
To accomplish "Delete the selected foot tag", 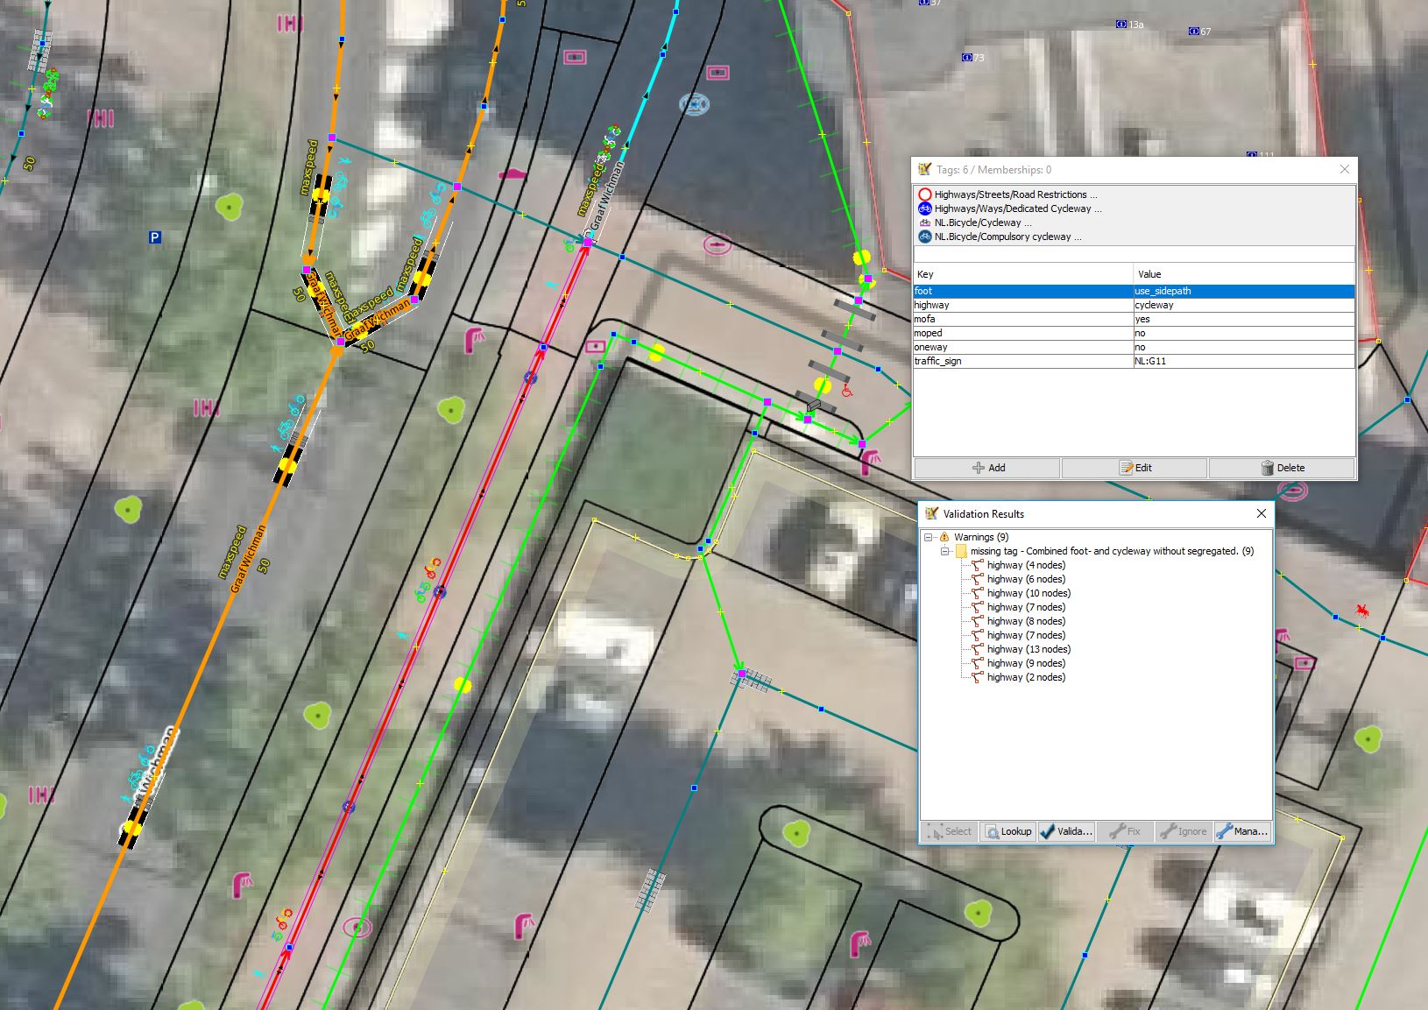I will click(x=1282, y=468).
